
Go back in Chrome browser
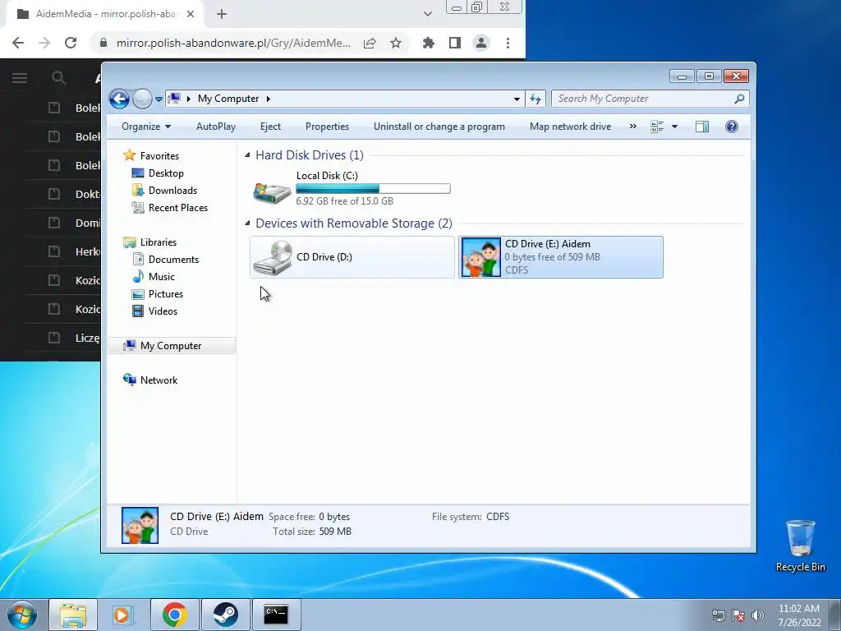pyautogui.click(x=18, y=43)
